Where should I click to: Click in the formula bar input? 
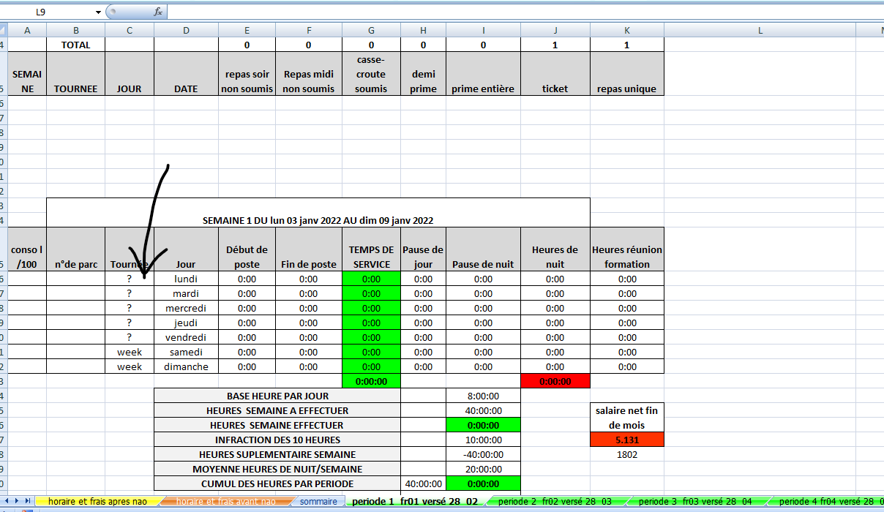pos(512,12)
